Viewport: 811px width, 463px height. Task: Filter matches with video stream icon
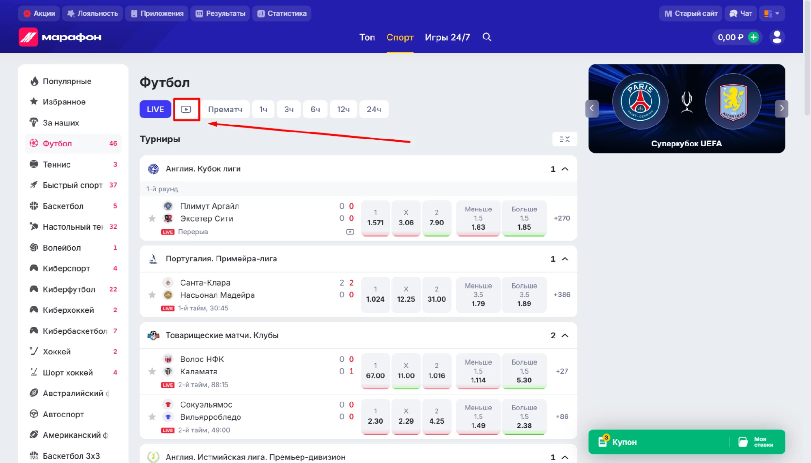pos(186,109)
